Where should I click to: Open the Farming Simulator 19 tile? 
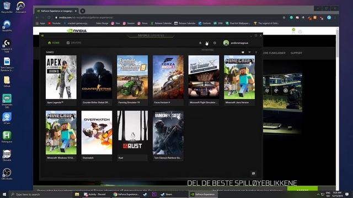click(132, 80)
